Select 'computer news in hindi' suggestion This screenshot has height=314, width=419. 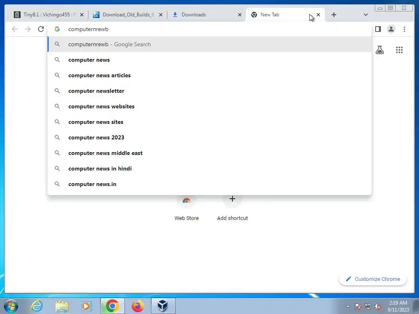click(209, 168)
